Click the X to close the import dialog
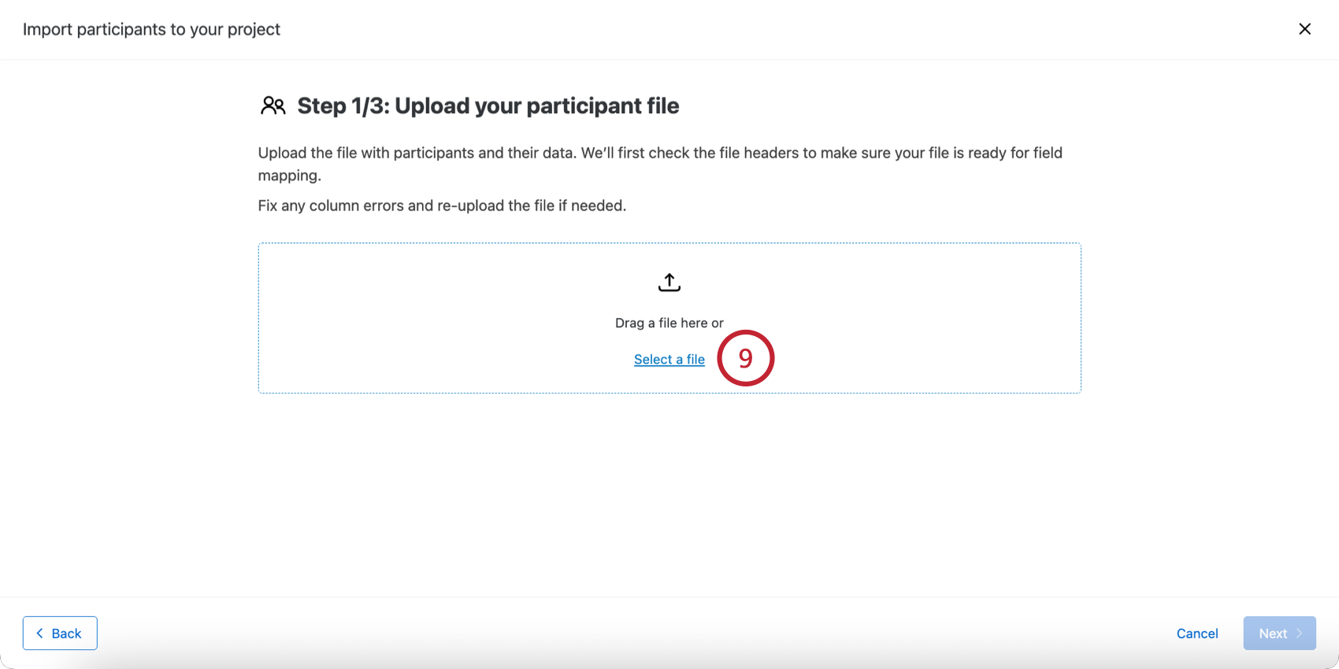 point(1304,29)
